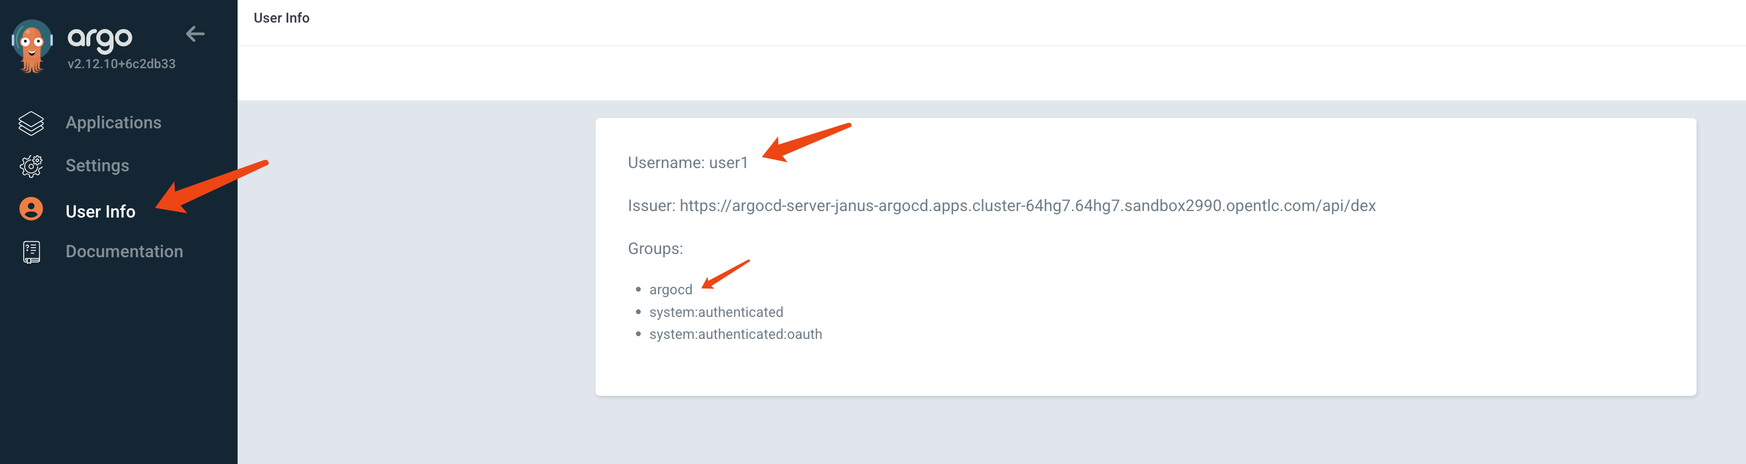The width and height of the screenshot is (1746, 464).
Task: Click the Groups: heading
Action: [x=655, y=249]
